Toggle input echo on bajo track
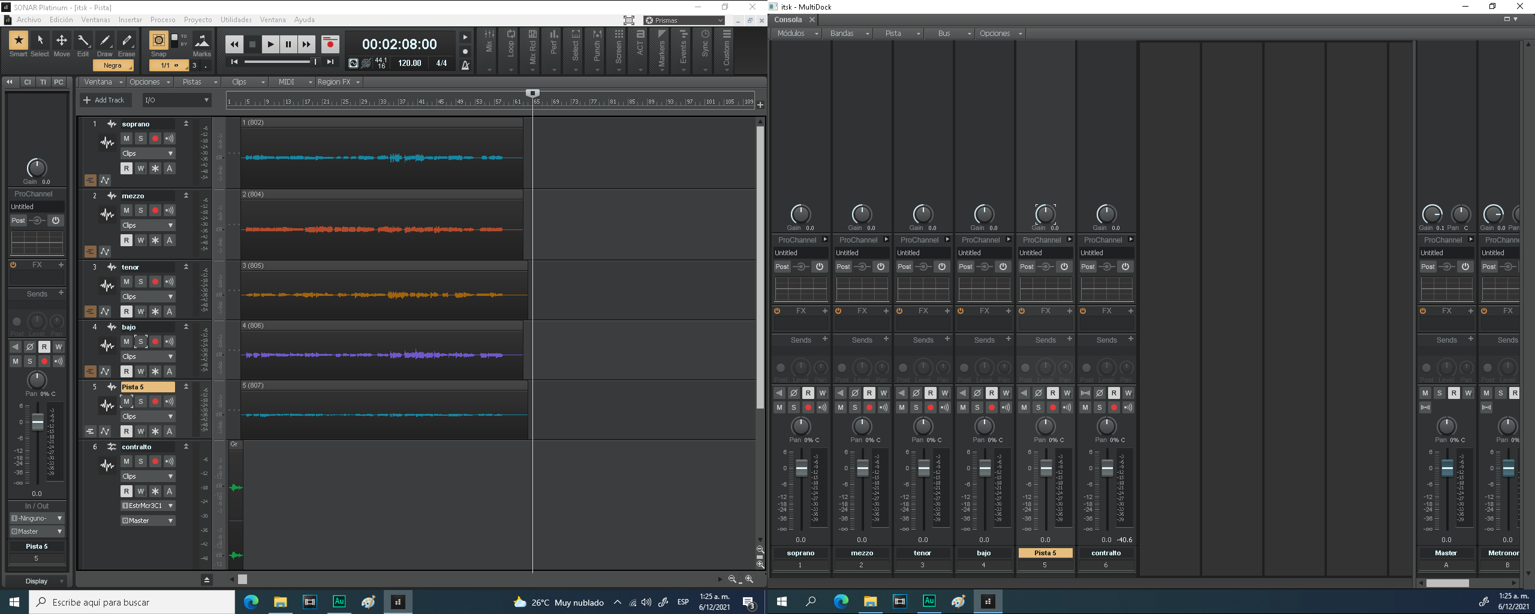Screen dimensions: 1535x614 169,341
